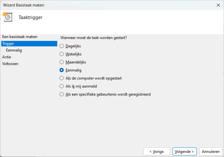Click the 'Wanneer moet de taak worden gestart?' label
Viewport: 224px width, 157px height.
[x=93, y=38]
